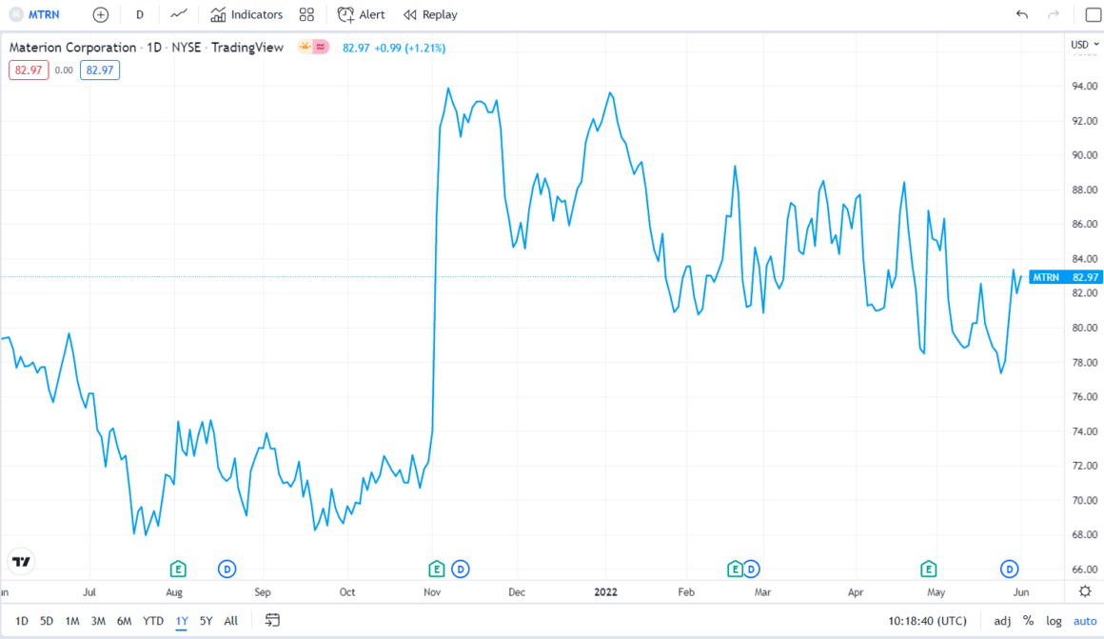Screen dimensions: 1104x639
Task: Start bar Replay mode
Action: pyautogui.click(x=429, y=14)
